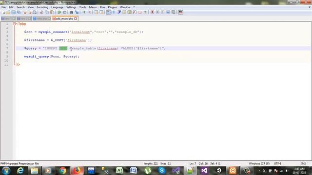Cut the selection with the scissors icon
This screenshot has width=312, height=175.
[41, 12]
